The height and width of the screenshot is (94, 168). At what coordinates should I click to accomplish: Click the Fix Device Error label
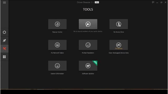point(119,32)
